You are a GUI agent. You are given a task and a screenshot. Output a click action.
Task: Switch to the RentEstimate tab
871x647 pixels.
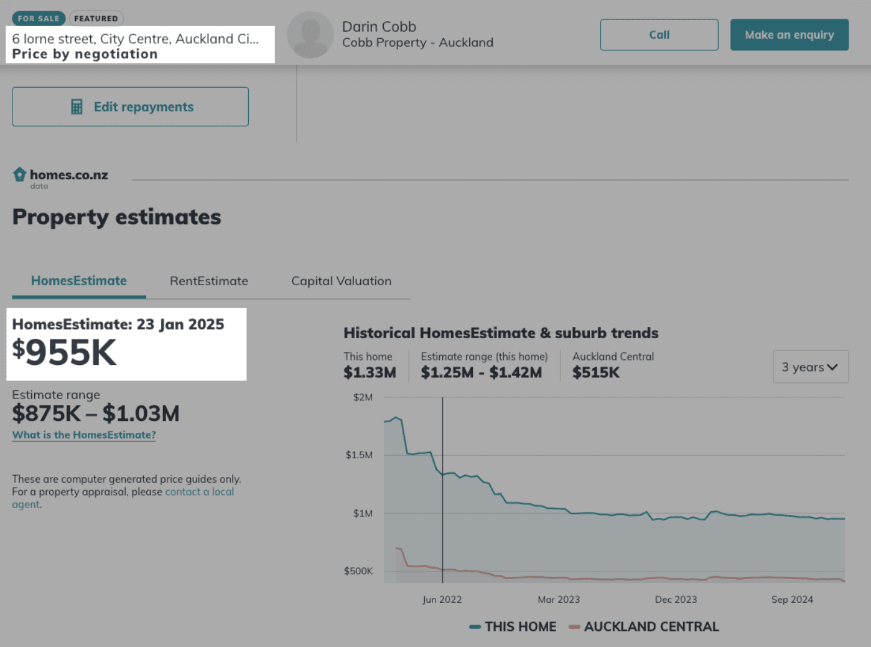(209, 281)
